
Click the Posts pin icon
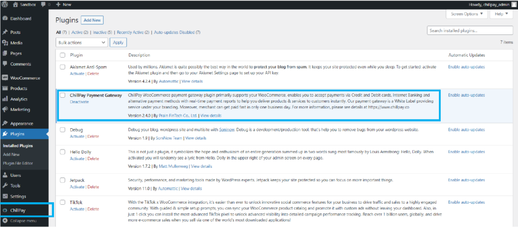[x=5, y=32]
